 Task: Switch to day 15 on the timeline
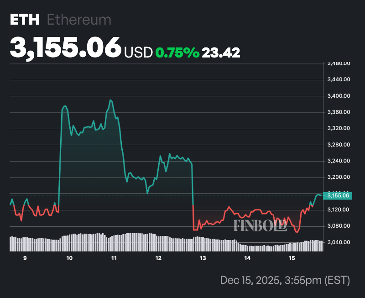click(290, 258)
